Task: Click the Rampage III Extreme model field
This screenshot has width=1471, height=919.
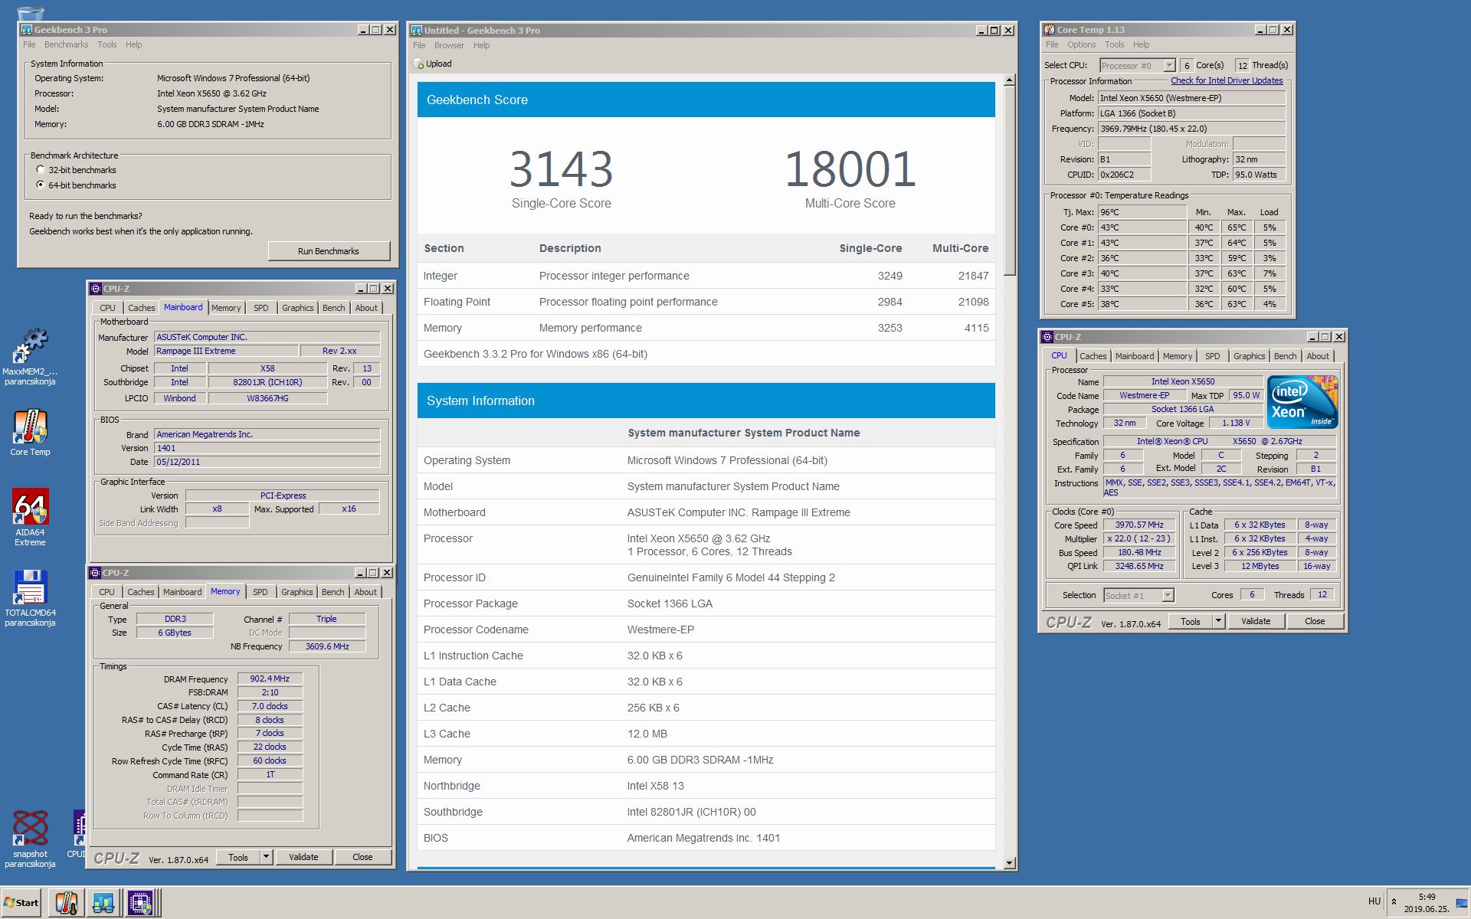Action: click(x=225, y=351)
